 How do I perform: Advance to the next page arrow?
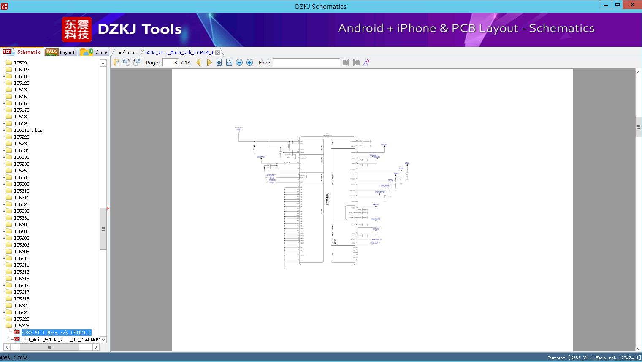tap(209, 62)
